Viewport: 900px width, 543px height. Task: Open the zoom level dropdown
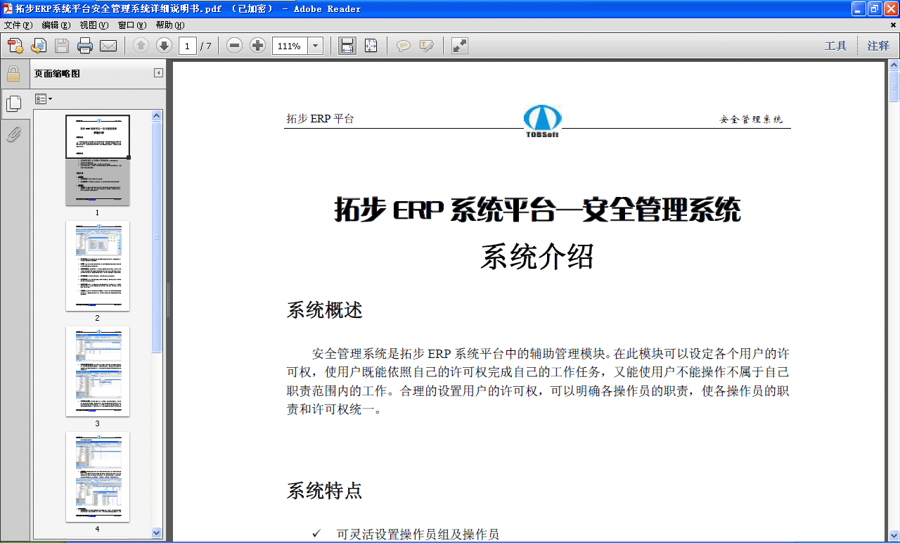(x=314, y=45)
